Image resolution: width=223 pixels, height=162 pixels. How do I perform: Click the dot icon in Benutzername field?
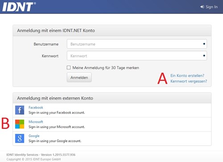[x=204, y=44]
